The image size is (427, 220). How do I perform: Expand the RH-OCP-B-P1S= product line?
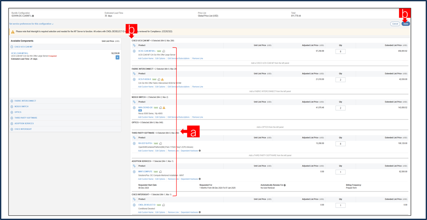point(134,143)
